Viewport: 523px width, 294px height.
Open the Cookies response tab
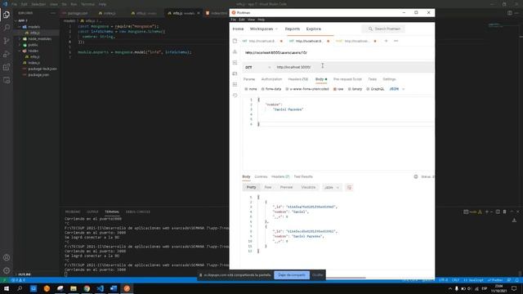(261, 176)
